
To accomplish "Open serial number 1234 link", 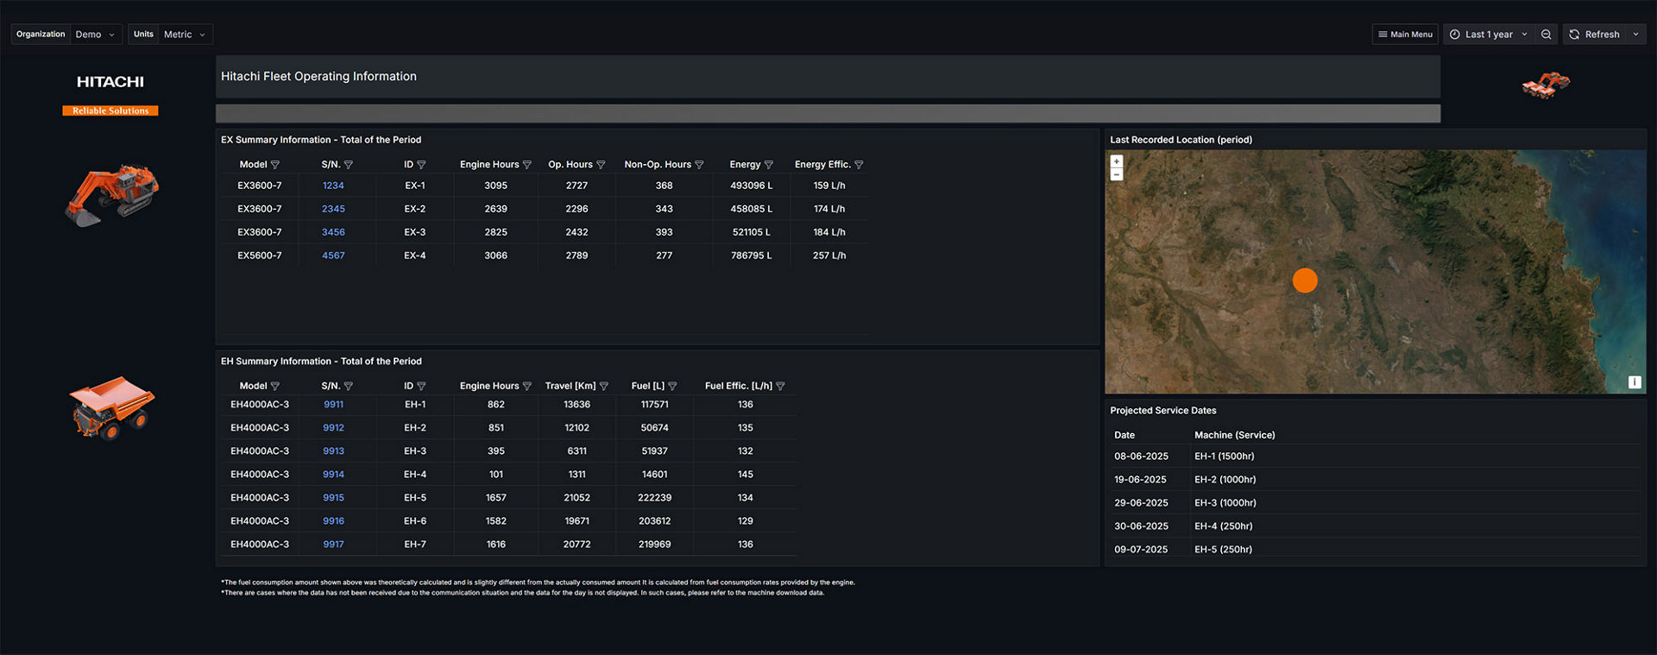I will (333, 186).
